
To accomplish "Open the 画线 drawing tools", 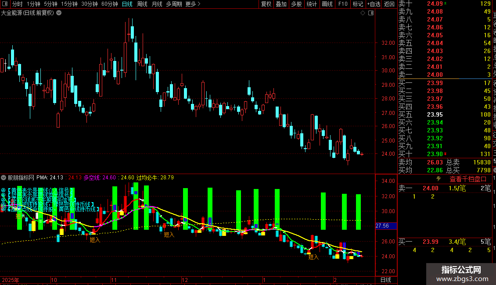I will [327, 4].
